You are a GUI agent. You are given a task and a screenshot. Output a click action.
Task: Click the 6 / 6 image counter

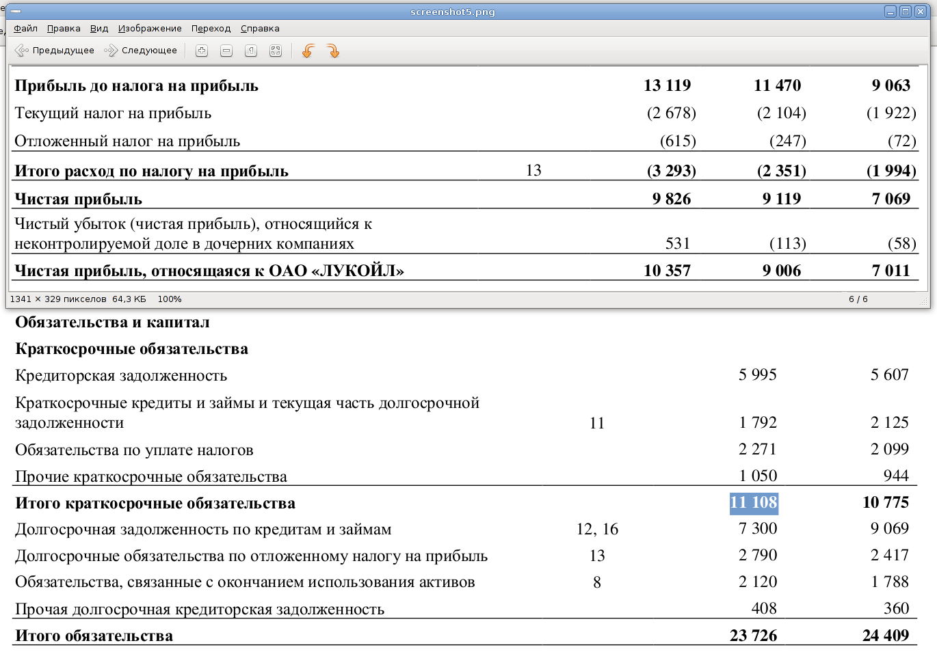coord(858,299)
